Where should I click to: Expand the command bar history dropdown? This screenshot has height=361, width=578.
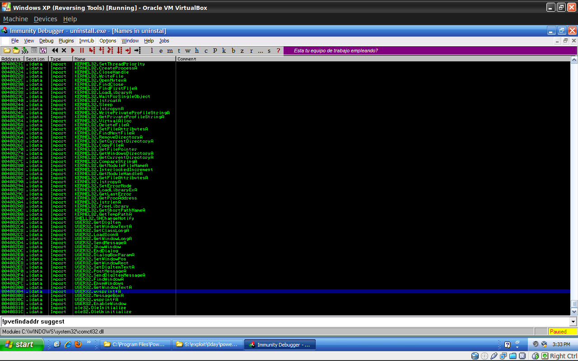point(573,322)
